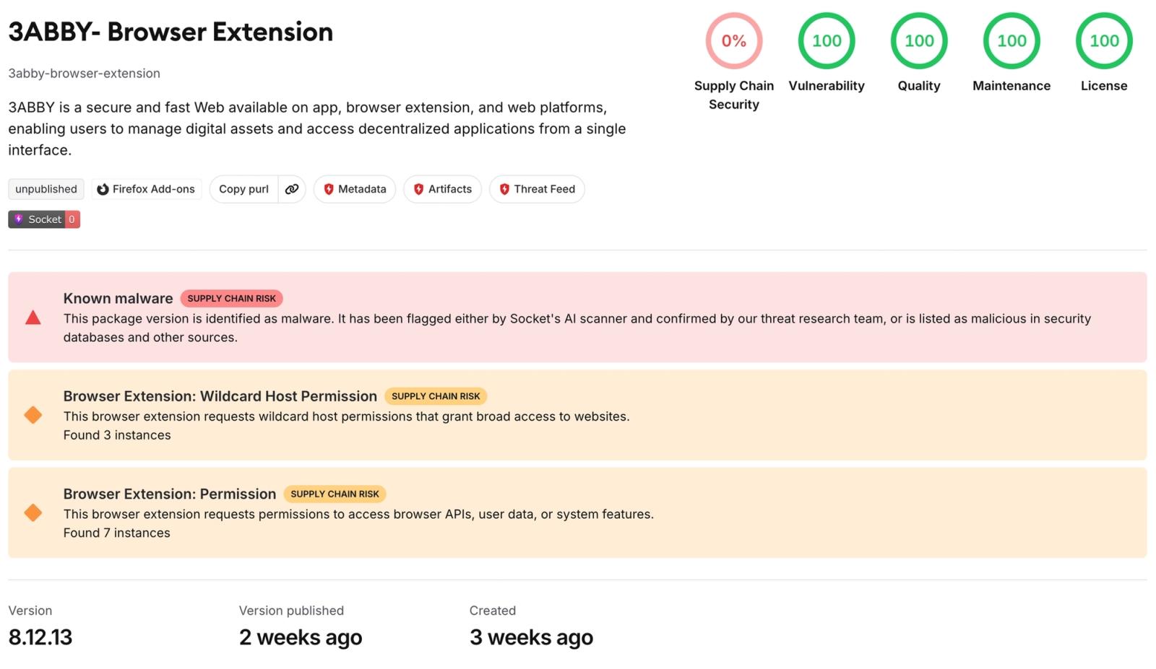Select the Vulnerability score circle
Image resolution: width=1156 pixels, height=669 pixels.
[827, 41]
